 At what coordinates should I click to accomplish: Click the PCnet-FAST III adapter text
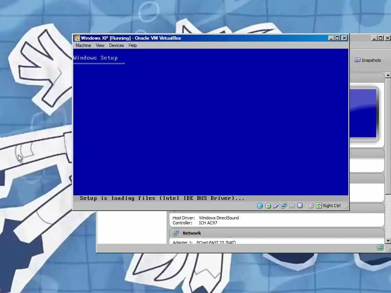click(x=216, y=242)
